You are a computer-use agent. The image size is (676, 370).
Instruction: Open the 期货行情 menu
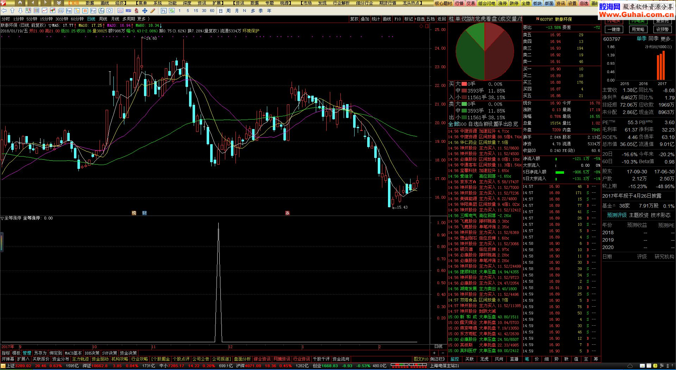coord(388,3)
